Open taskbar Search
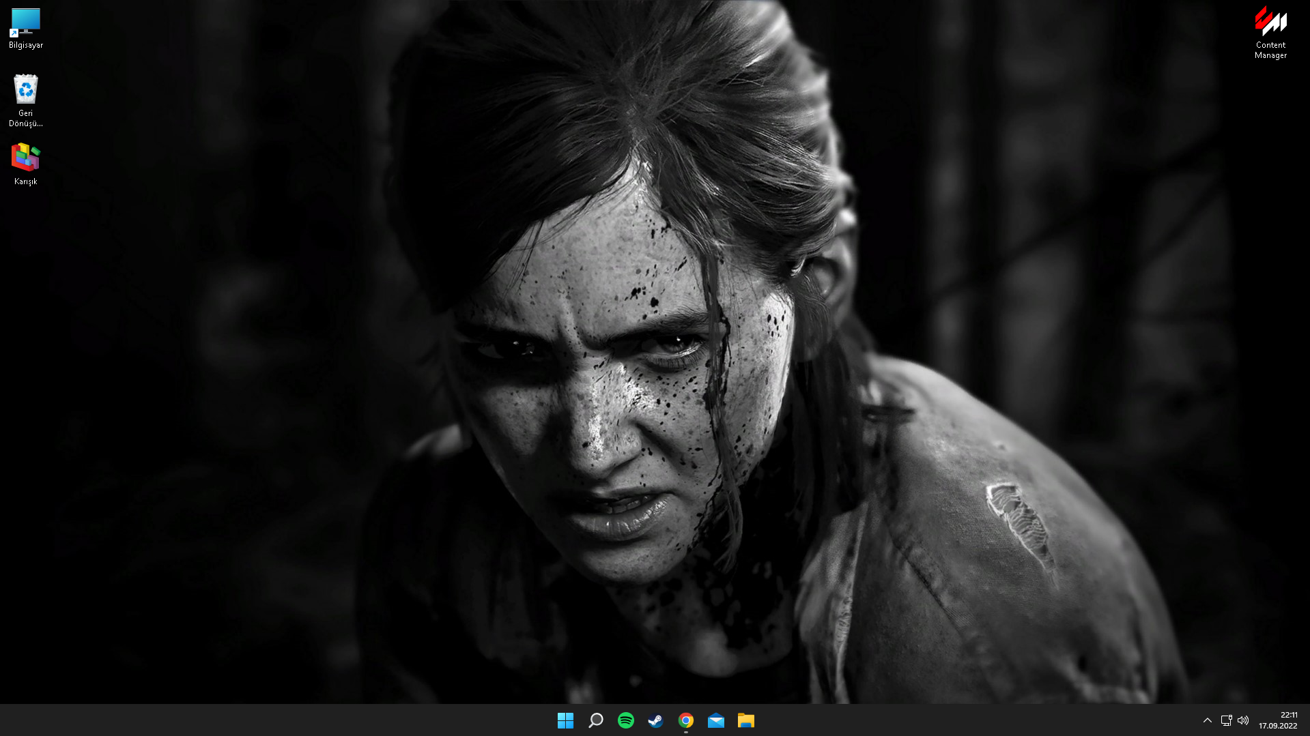 pyautogui.click(x=595, y=720)
